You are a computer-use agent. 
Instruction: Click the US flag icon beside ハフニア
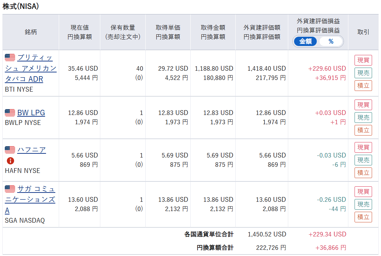[x=10, y=150]
